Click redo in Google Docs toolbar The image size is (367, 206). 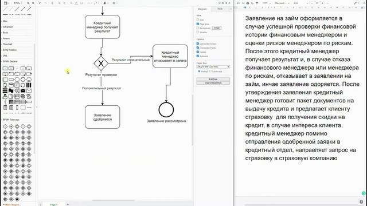(x=243, y=3)
